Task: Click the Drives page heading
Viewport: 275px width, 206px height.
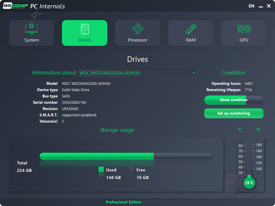Action: tap(137, 59)
